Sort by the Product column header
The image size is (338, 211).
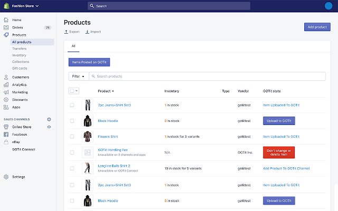click(x=106, y=91)
